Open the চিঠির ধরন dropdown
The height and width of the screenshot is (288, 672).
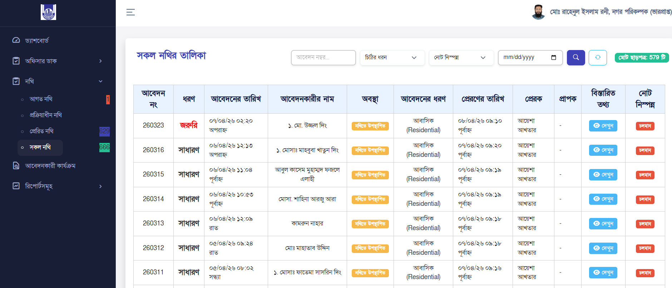[x=391, y=58]
